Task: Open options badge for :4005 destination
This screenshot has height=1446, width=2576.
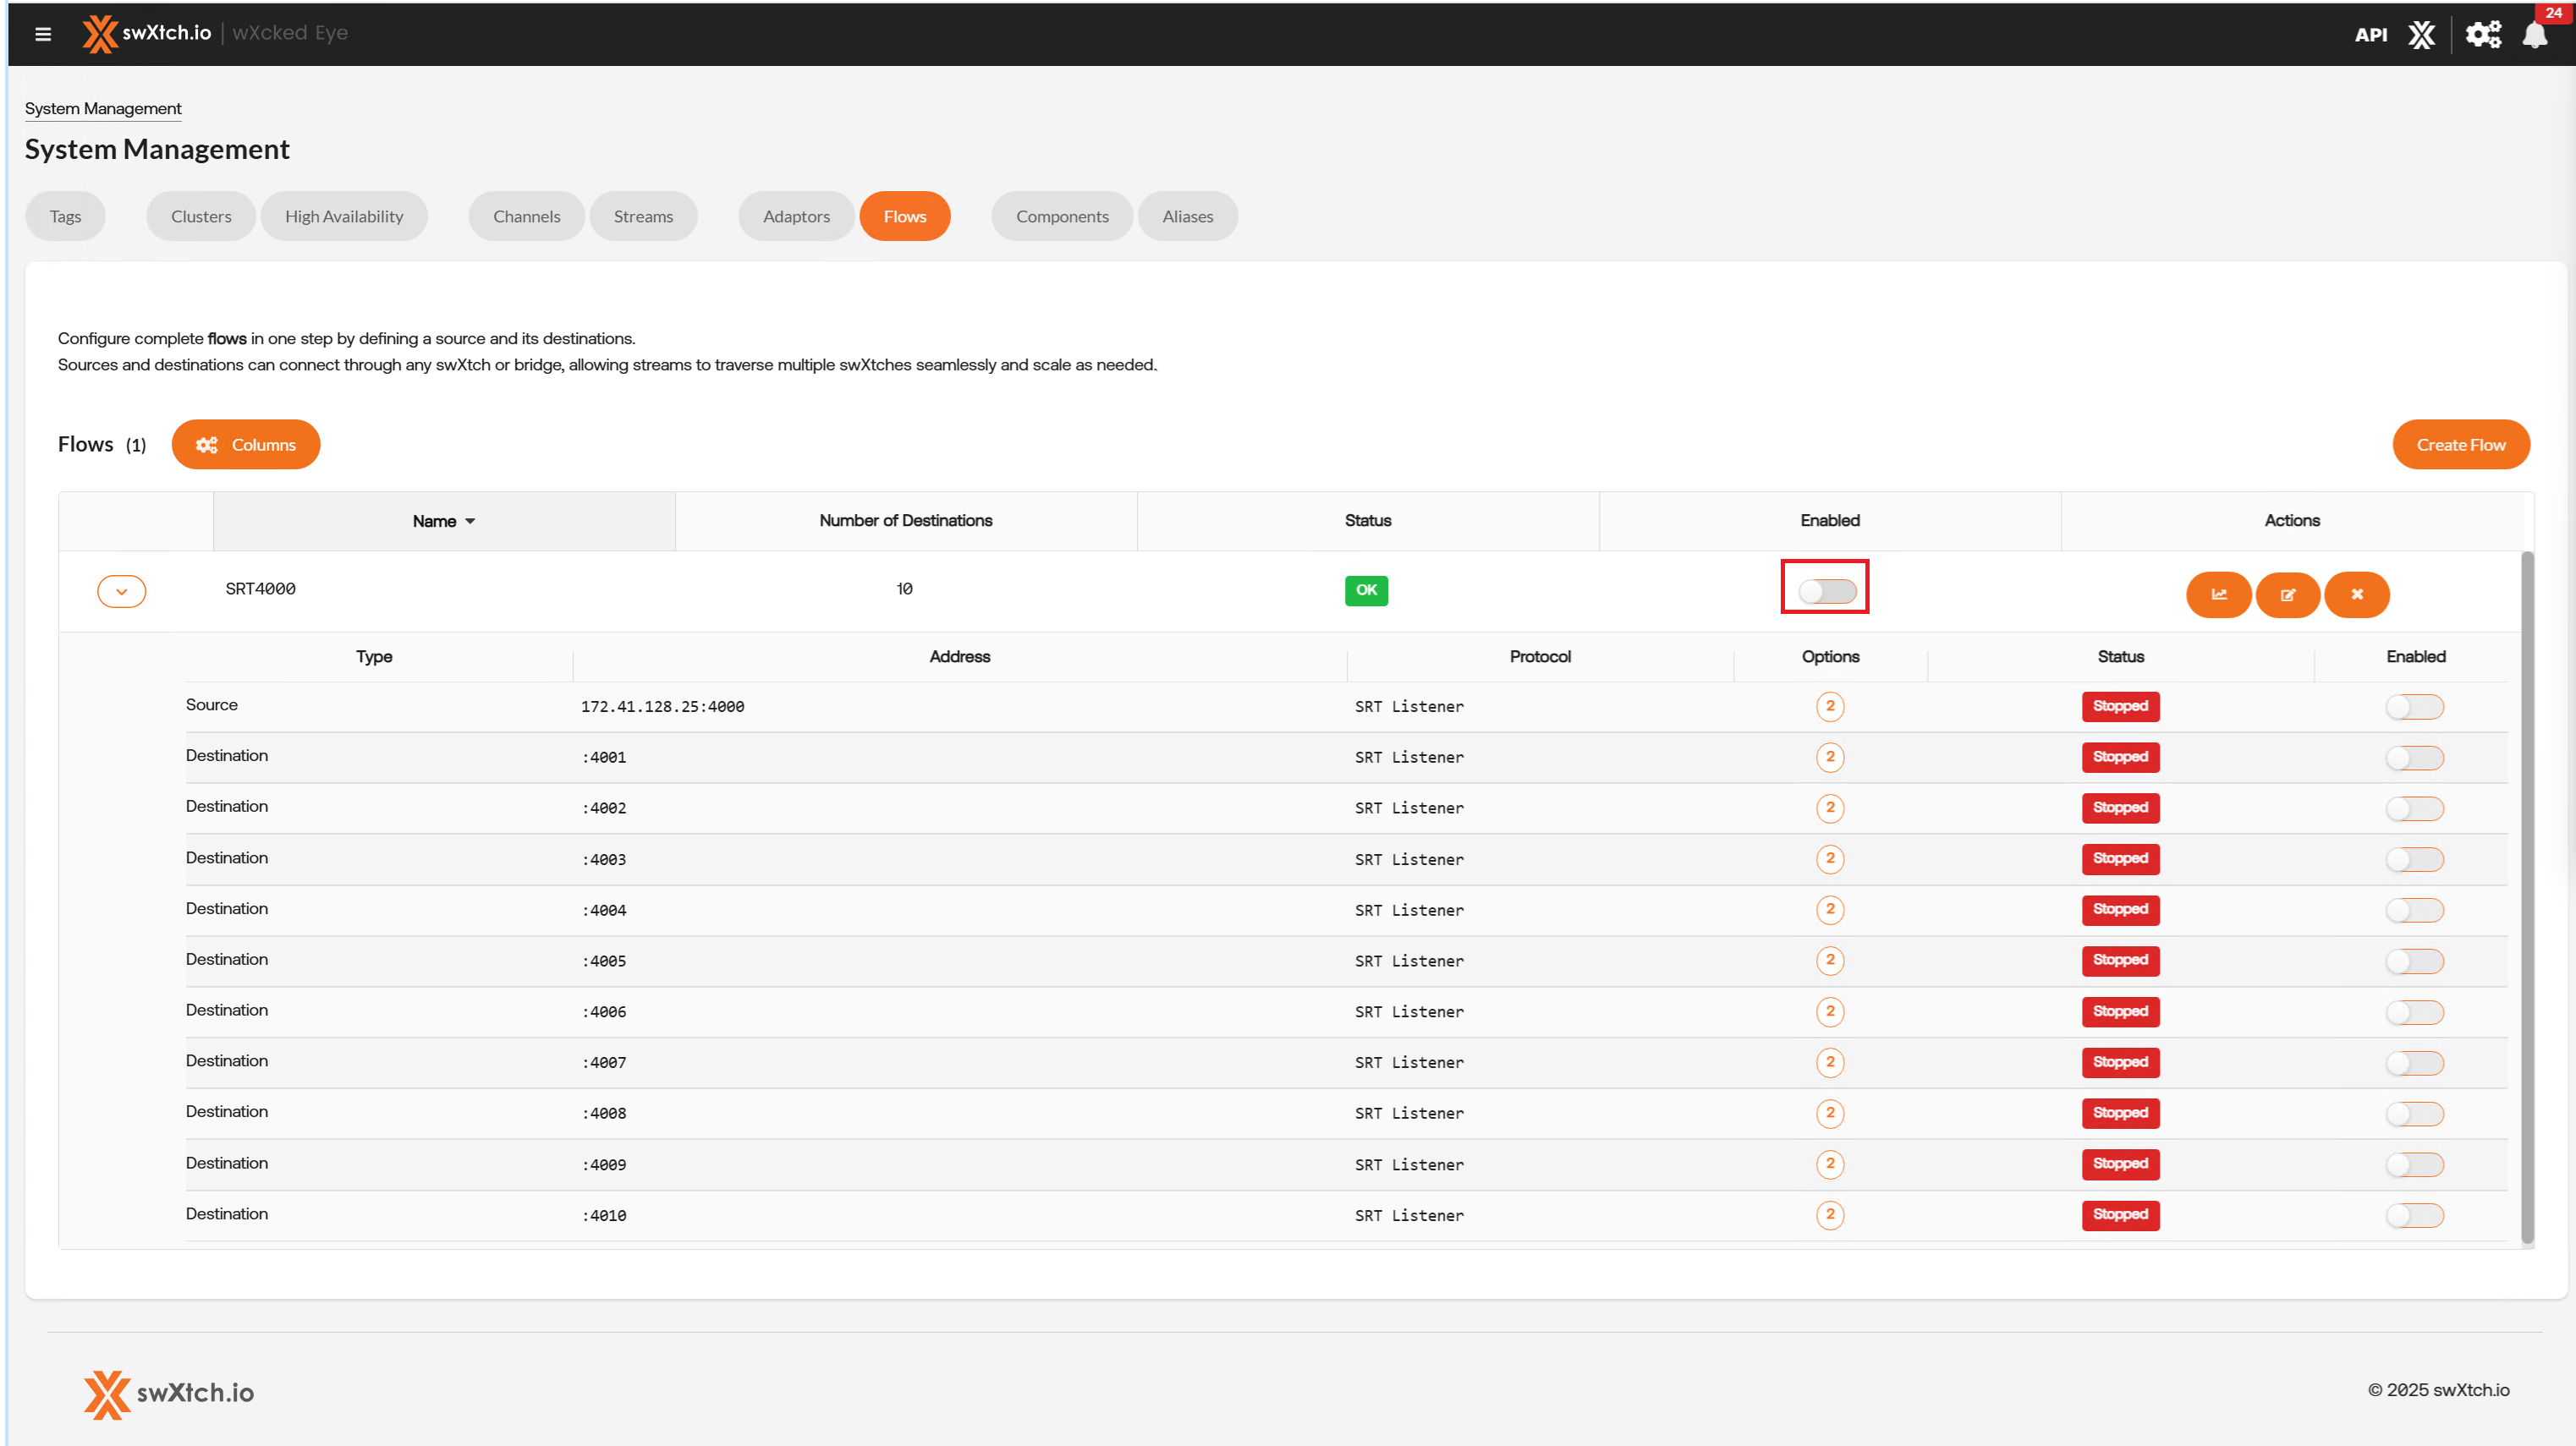Action: (1830, 961)
